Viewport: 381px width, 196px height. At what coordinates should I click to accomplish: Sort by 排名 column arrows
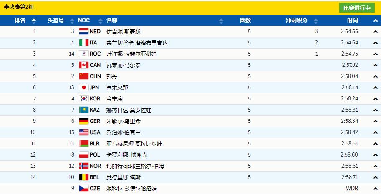pyautogui.click(x=34, y=21)
